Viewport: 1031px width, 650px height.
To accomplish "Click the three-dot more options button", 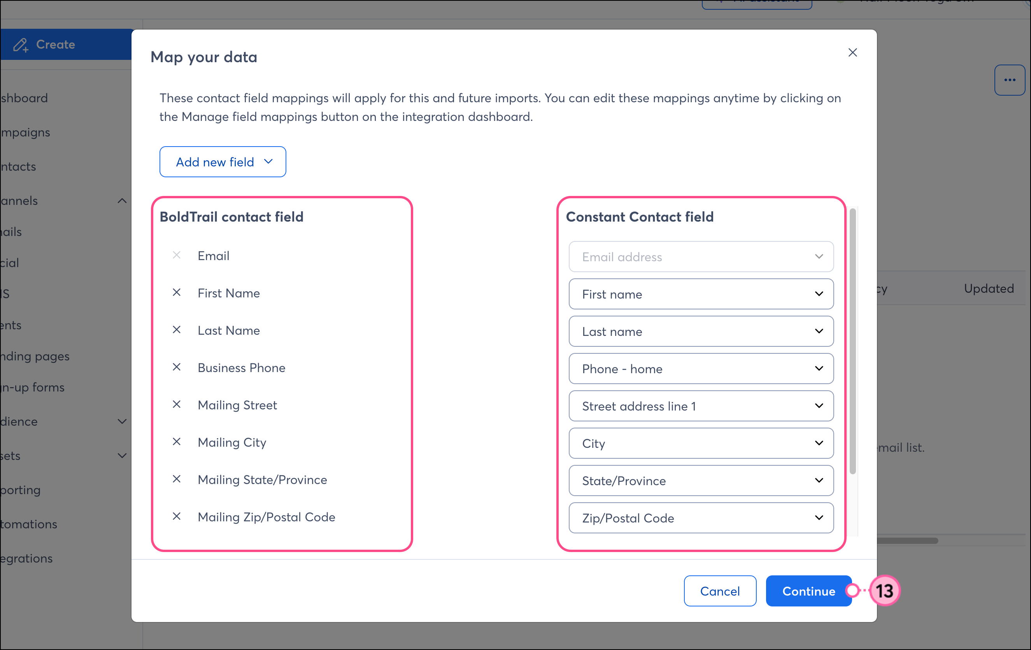I will click(1009, 80).
